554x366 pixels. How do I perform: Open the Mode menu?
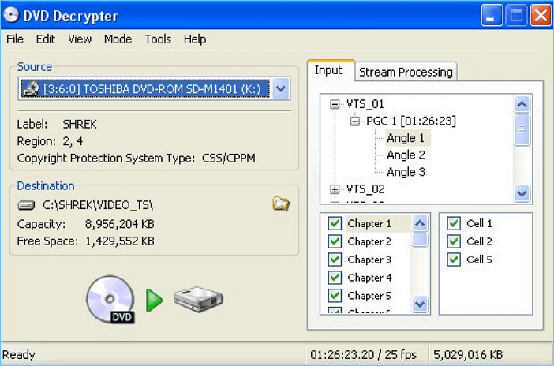coord(118,39)
